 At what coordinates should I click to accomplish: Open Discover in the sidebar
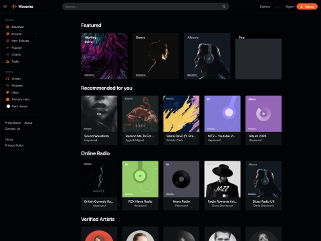tap(17, 27)
